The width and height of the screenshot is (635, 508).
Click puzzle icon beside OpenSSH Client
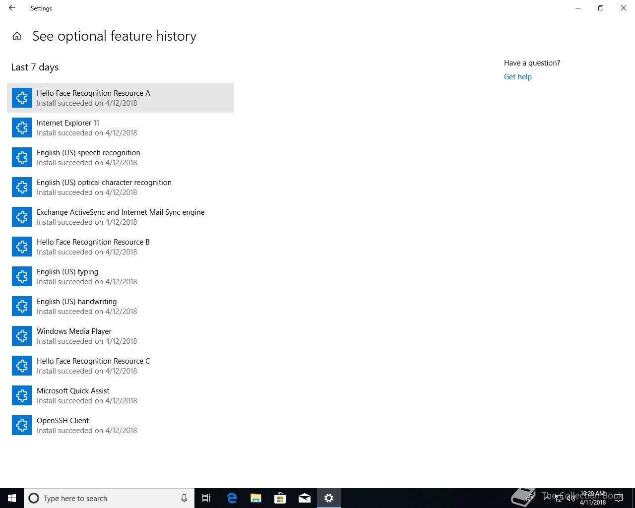tap(22, 425)
